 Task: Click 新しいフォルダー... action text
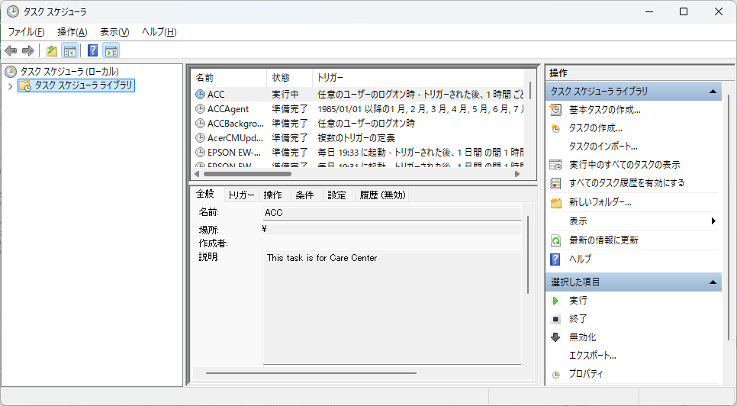coord(600,202)
